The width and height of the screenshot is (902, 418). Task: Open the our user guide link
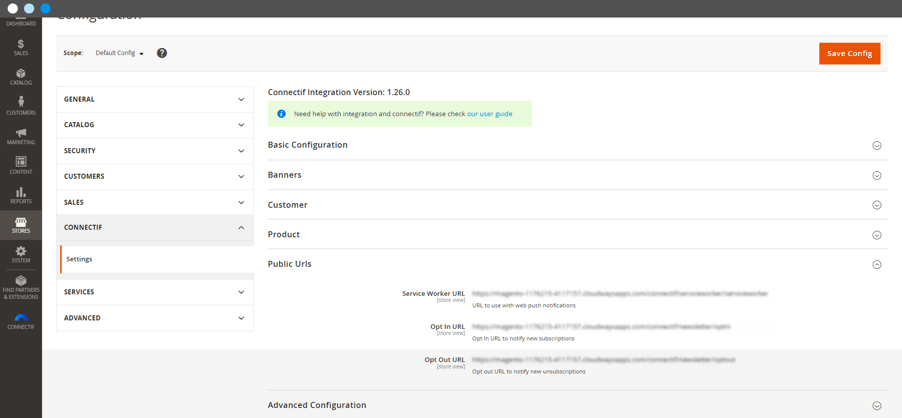tap(490, 114)
